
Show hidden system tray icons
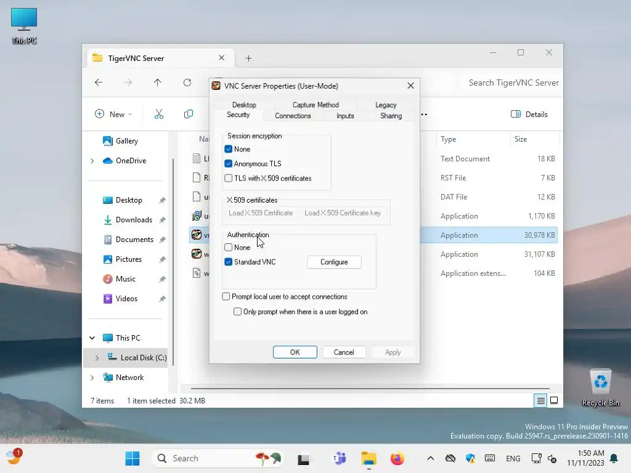coord(430,458)
